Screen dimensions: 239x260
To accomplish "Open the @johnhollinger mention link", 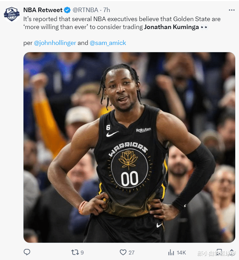I will coord(55,43).
